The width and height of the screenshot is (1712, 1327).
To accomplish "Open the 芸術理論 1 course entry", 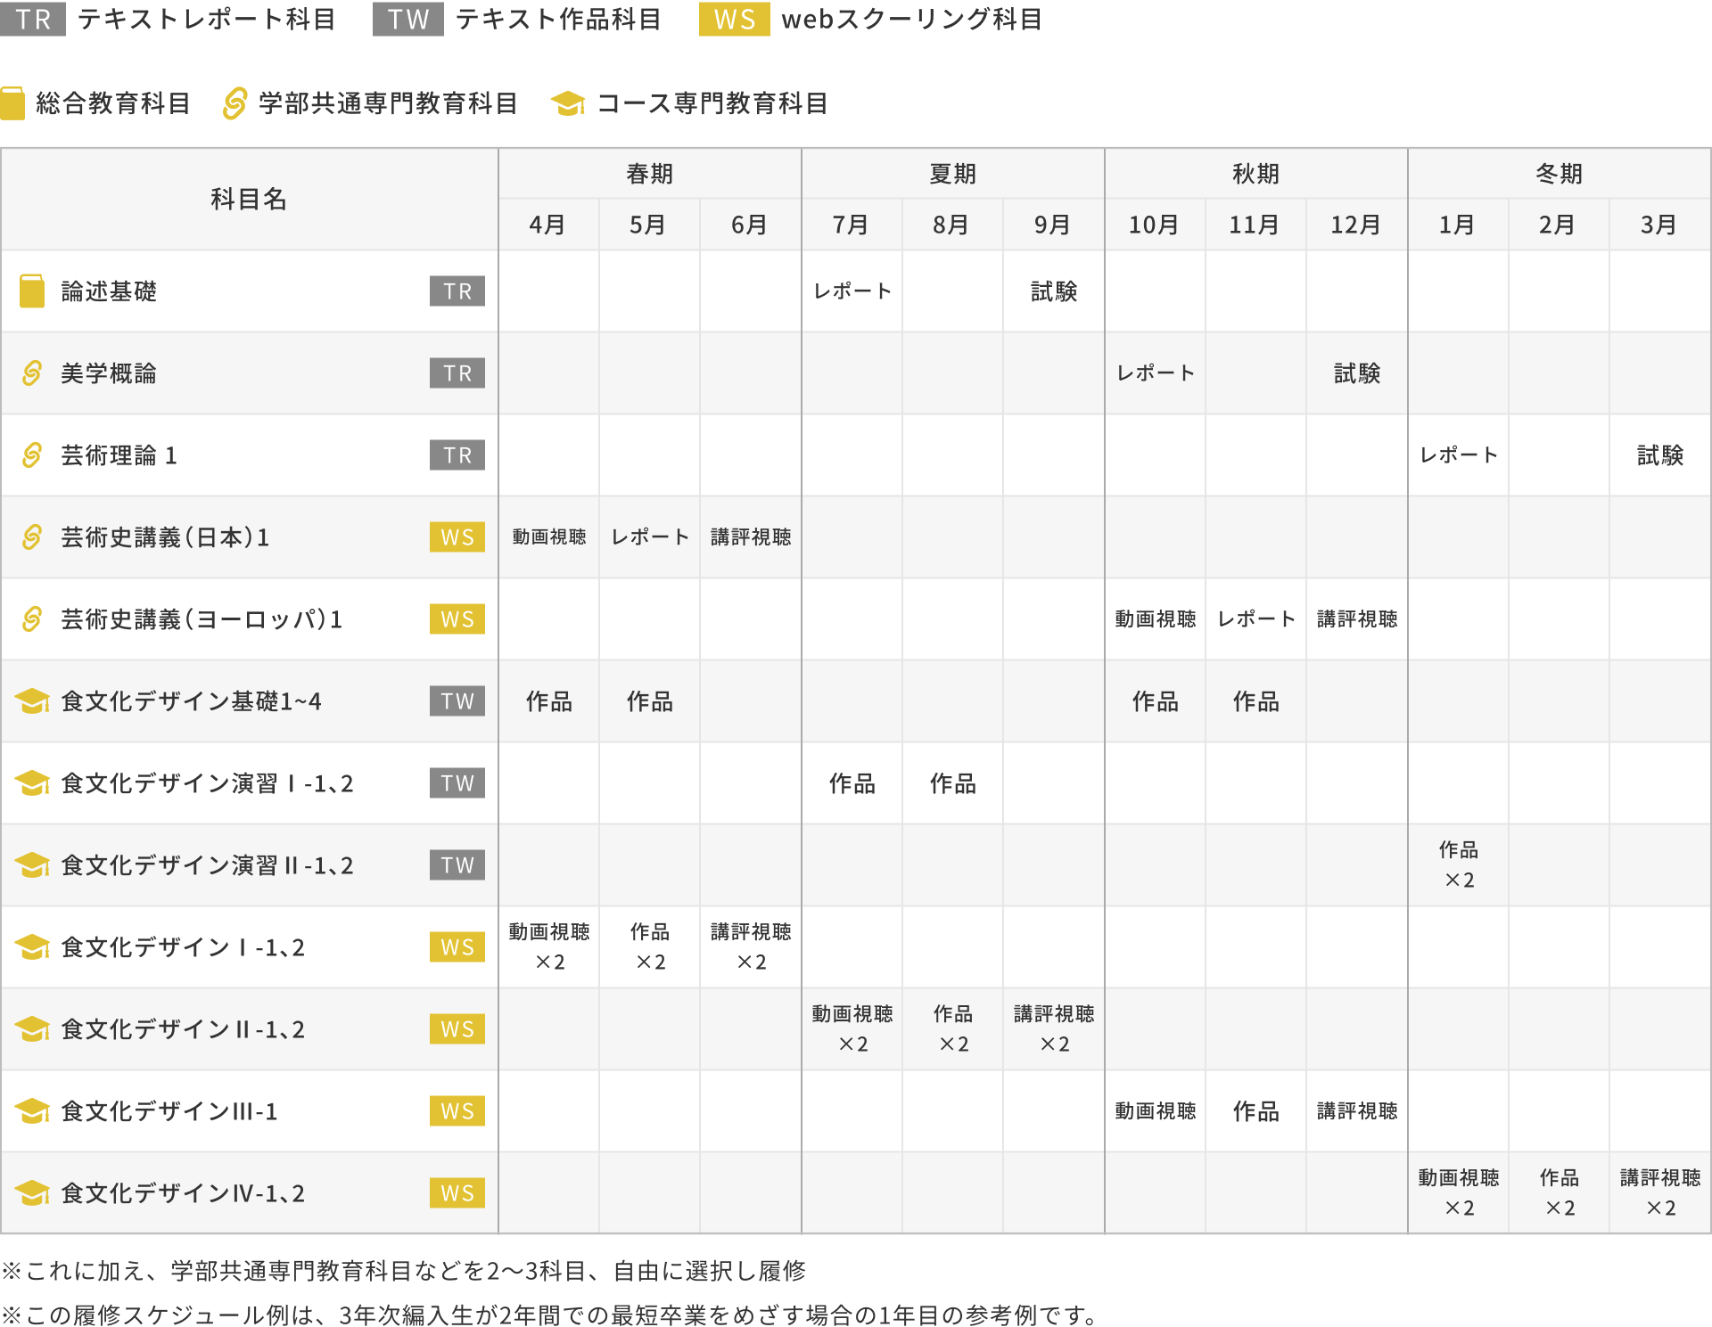I will pyautogui.click(x=116, y=455).
